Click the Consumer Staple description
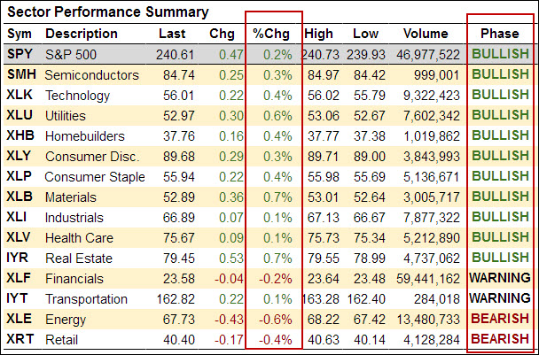 95,177
